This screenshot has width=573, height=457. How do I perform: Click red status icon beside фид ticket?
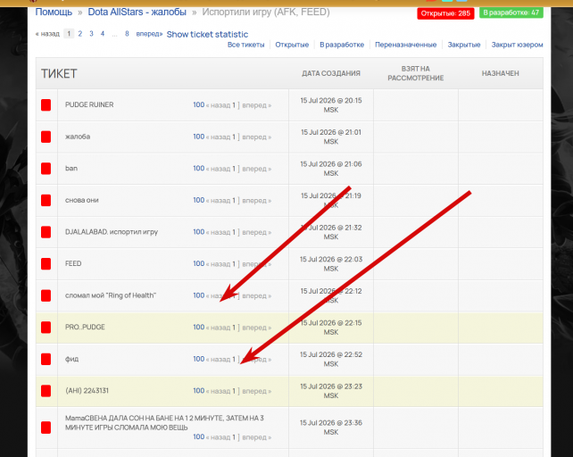(46, 359)
